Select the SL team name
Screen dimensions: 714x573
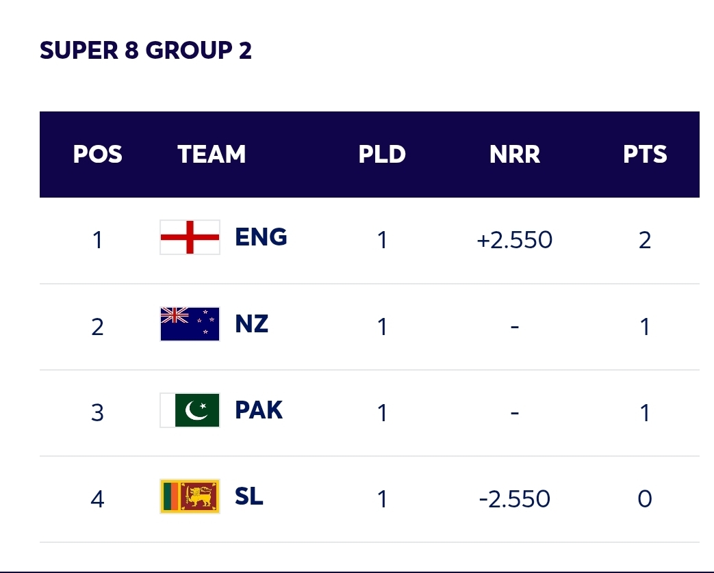248,496
